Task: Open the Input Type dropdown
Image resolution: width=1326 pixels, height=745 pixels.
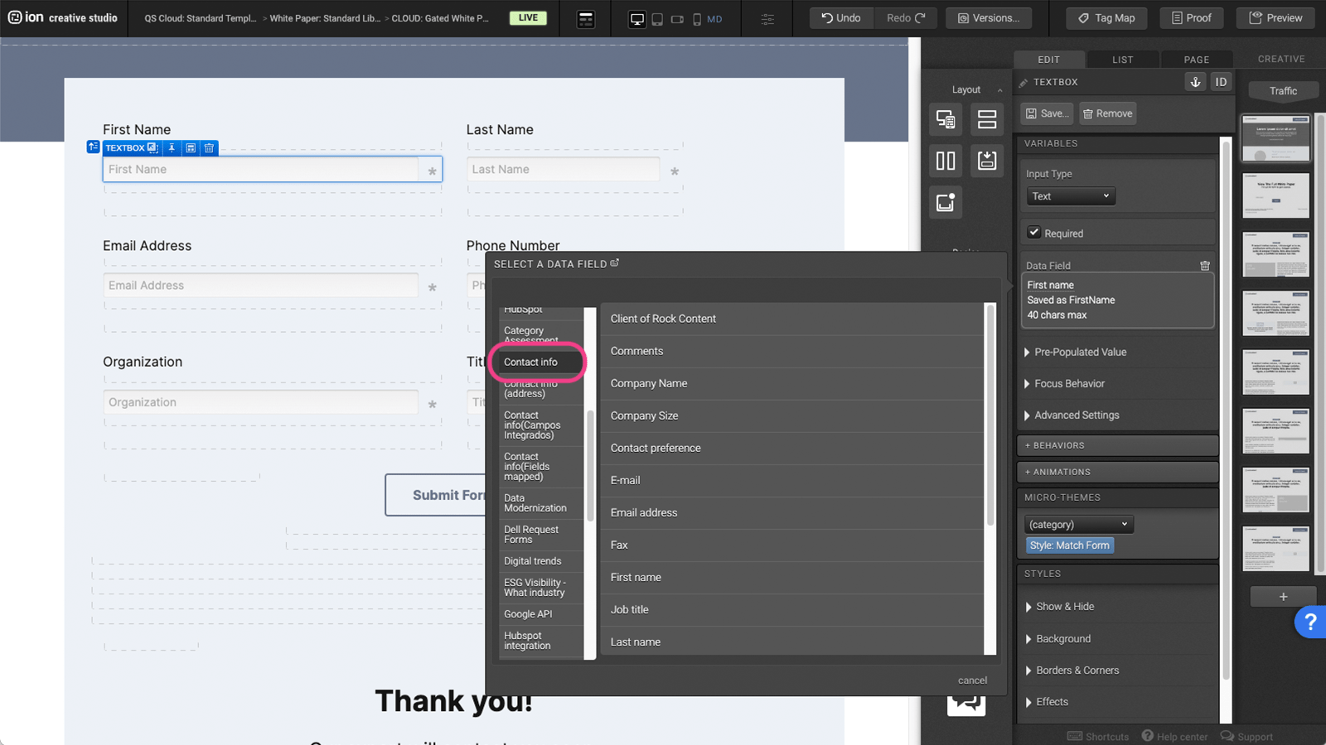Action: [x=1070, y=196]
